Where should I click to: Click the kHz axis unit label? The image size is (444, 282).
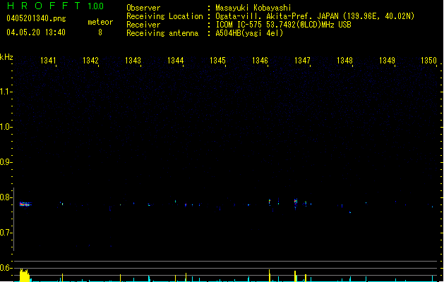tap(6, 57)
